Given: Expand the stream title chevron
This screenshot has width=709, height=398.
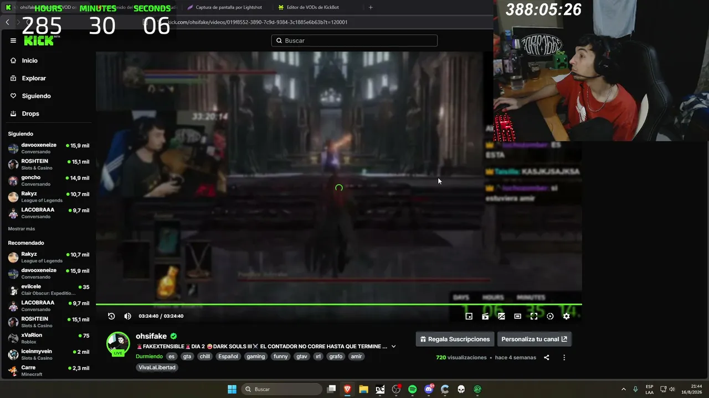Looking at the screenshot, I should coord(393,347).
